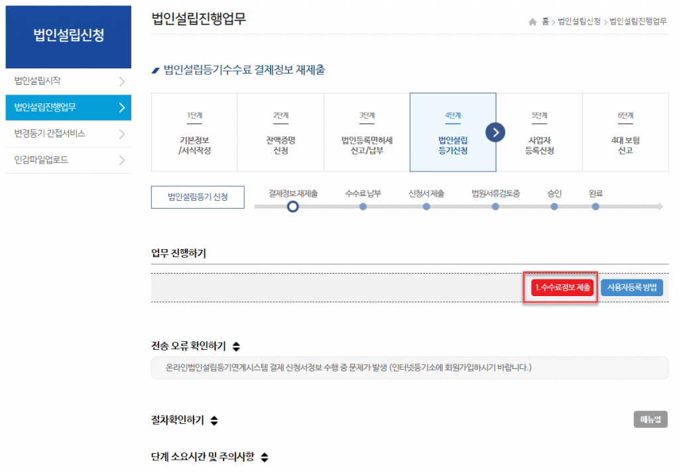Select 3단계 법인등록면허세 신고/납부 step

tap(367, 132)
